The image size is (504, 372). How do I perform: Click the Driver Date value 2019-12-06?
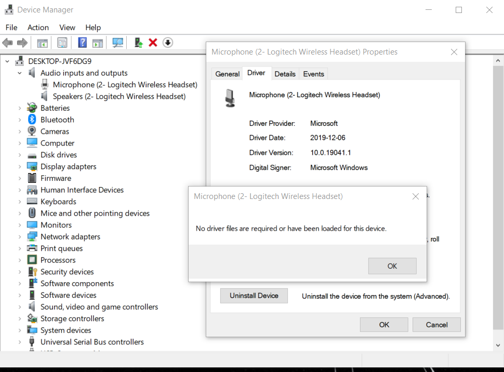(x=327, y=138)
